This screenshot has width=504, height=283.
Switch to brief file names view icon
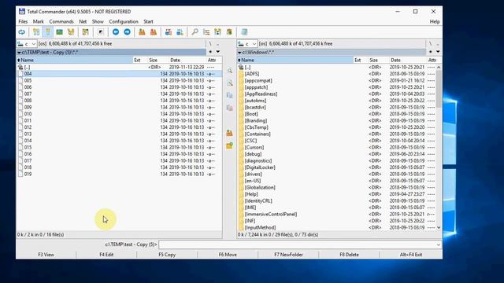coord(36,32)
